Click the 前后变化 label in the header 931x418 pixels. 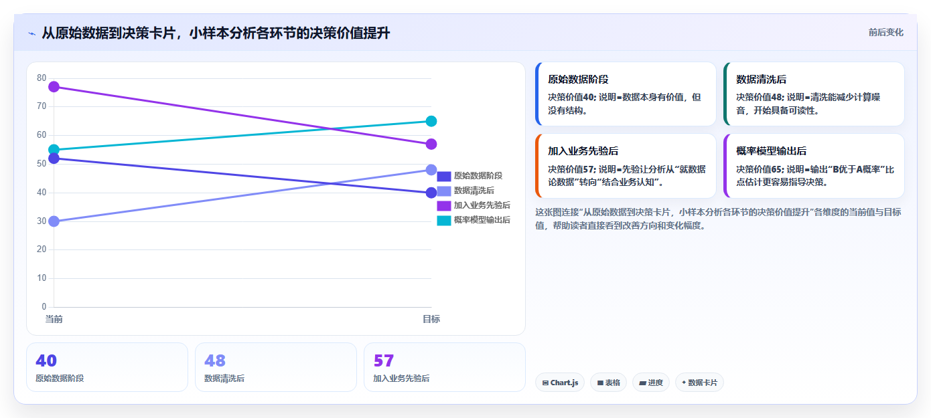point(885,32)
